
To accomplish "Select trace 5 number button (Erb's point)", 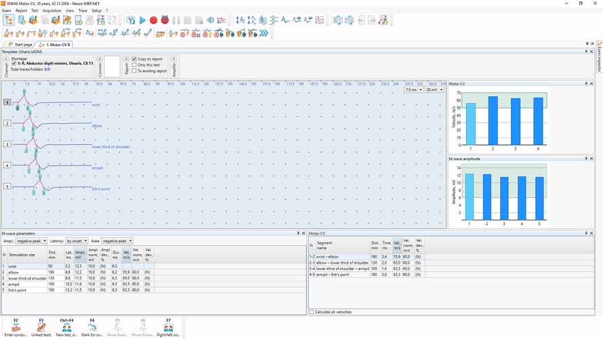I will [x=7, y=186].
